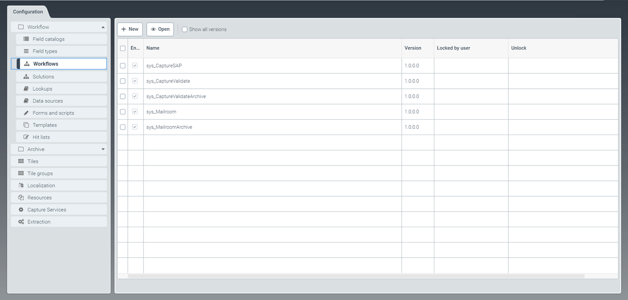Image resolution: width=628 pixels, height=300 pixels.
Task: Select the Field catalogs icon
Action: tap(27, 39)
